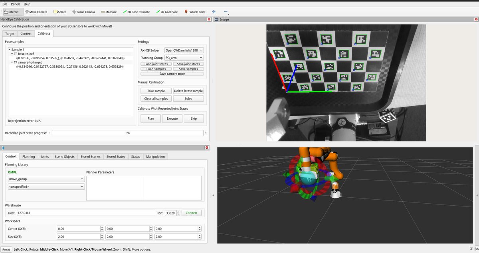Open the <unspecified> planner dropdown
Viewport: 479px width, 253px height.
point(46,186)
